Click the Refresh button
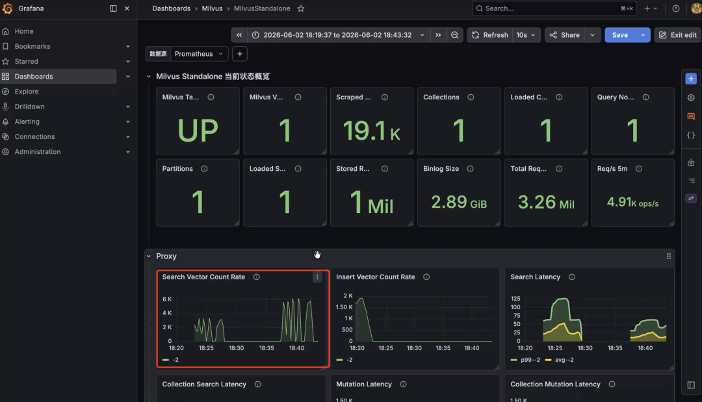 (x=490, y=35)
